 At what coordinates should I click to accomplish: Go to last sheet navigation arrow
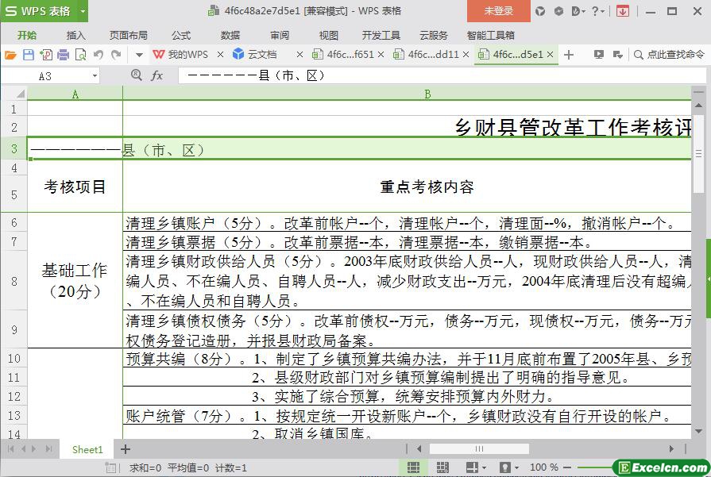pos(48,449)
